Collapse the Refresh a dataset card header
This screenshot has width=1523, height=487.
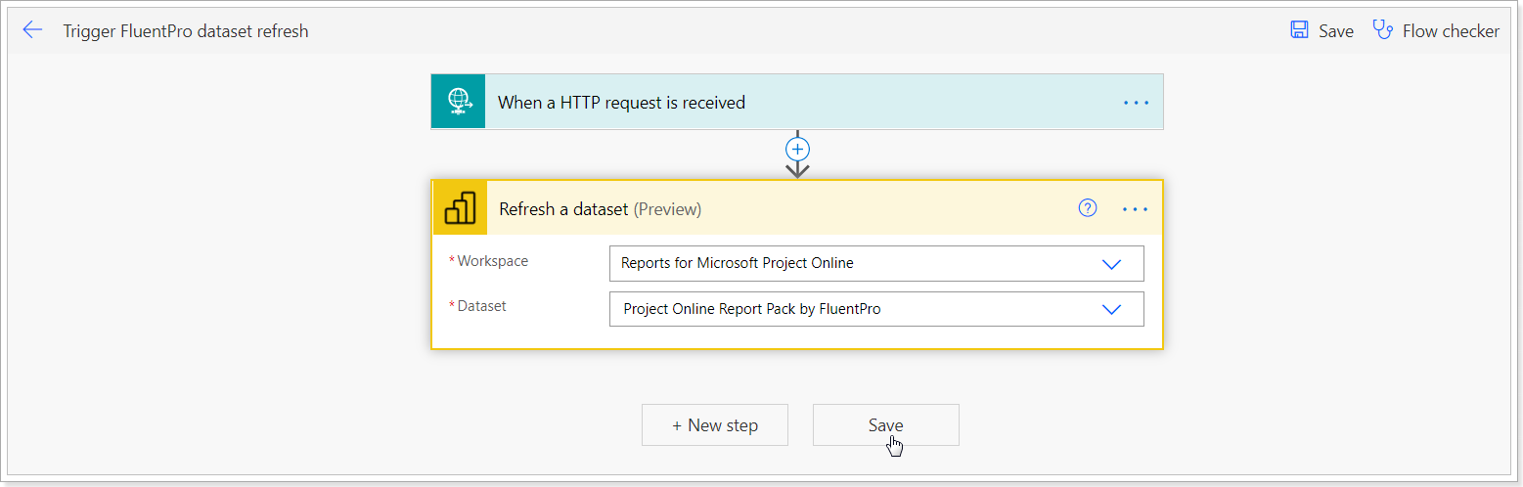click(x=797, y=208)
